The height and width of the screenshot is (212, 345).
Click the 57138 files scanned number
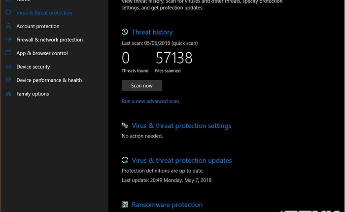[x=174, y=58]
